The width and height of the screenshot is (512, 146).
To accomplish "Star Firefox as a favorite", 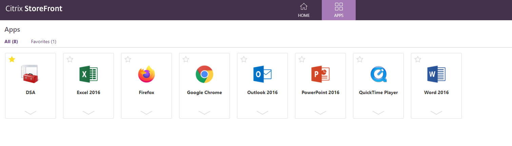I will (128, 59).
